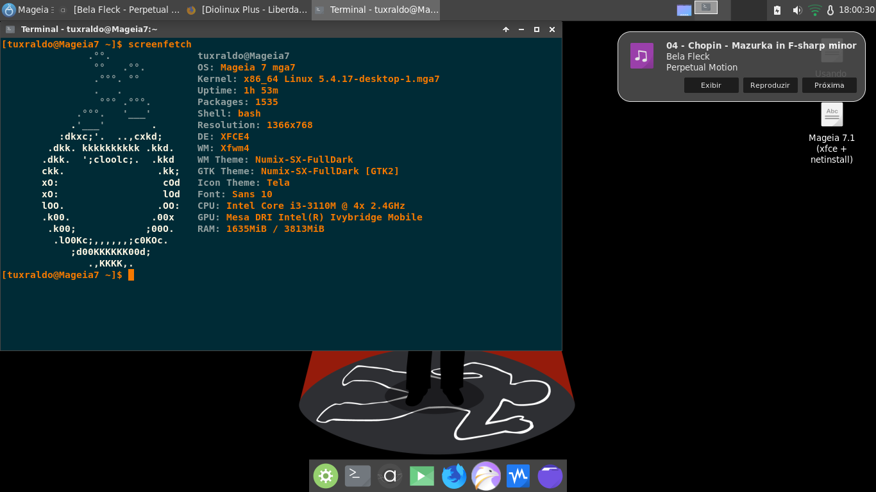Open the purple file manager dock icon
Image resolution: width=876 pixels, height=492 pixels.
pyautogui.click(x=550, y=476)
